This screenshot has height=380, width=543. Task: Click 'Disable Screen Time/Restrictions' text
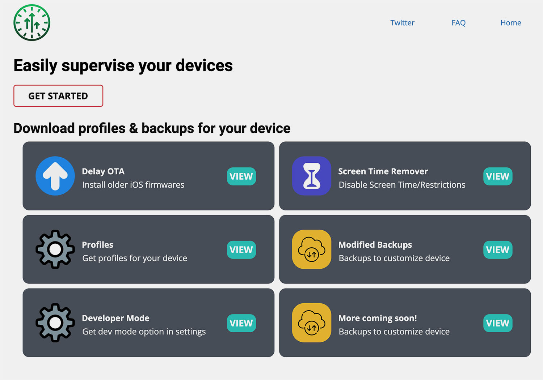tap(402, 185)
